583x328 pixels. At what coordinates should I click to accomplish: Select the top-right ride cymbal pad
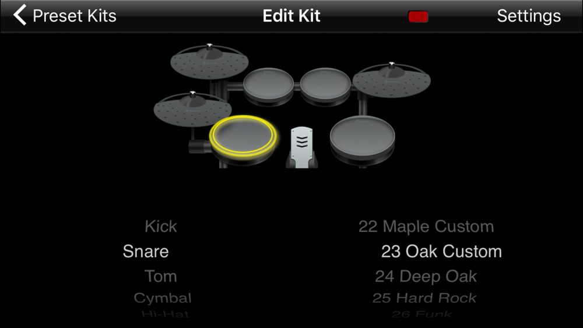[392, 80]
